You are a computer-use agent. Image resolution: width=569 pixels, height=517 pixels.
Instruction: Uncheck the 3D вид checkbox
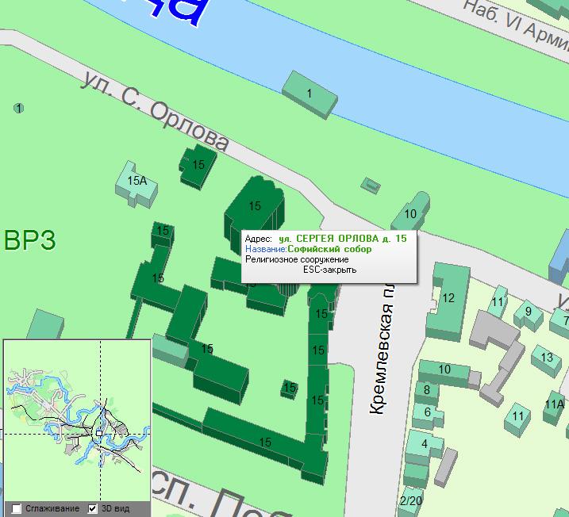tap(92, 508)
